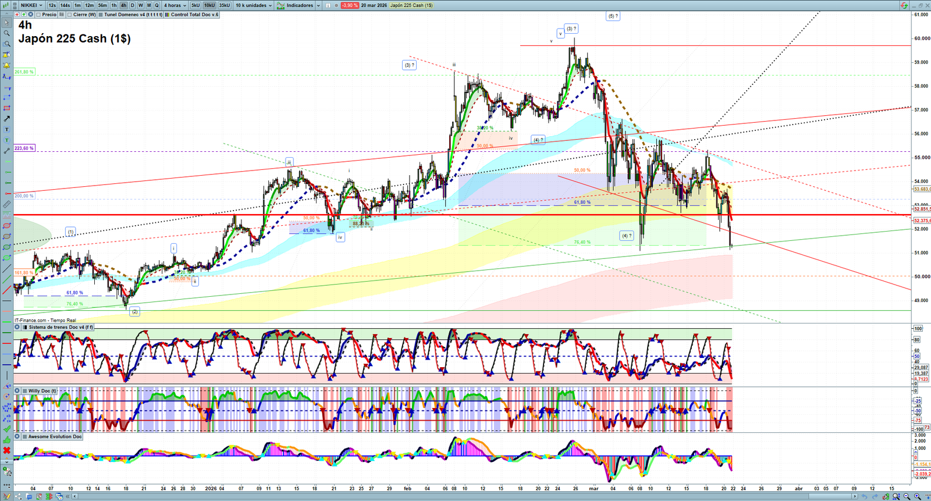This screenshot has width=931, height=501.
Task: Select the D daily timeframe
Action: [x=132, y=5]
